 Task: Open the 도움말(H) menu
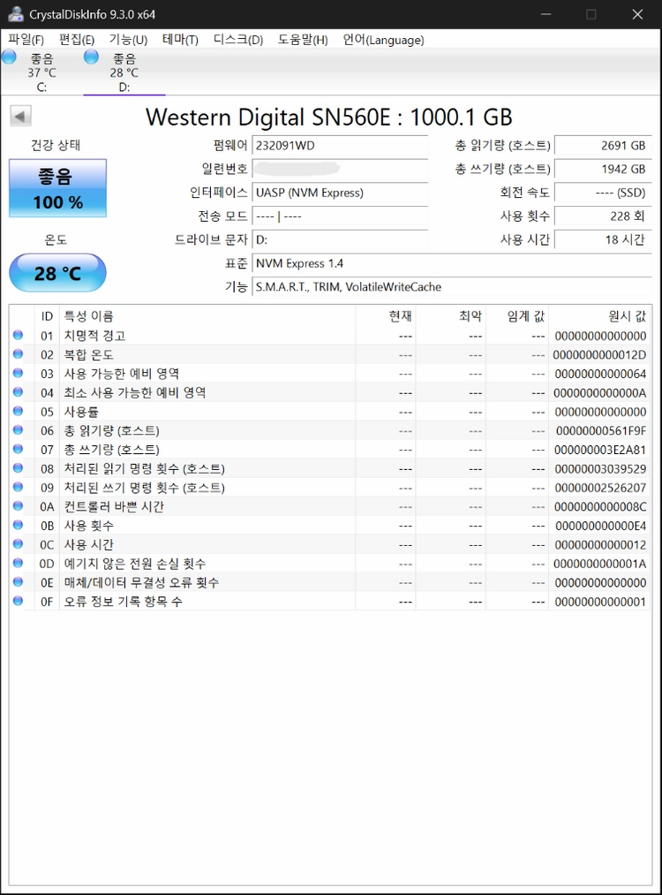[x=303, y=40]
